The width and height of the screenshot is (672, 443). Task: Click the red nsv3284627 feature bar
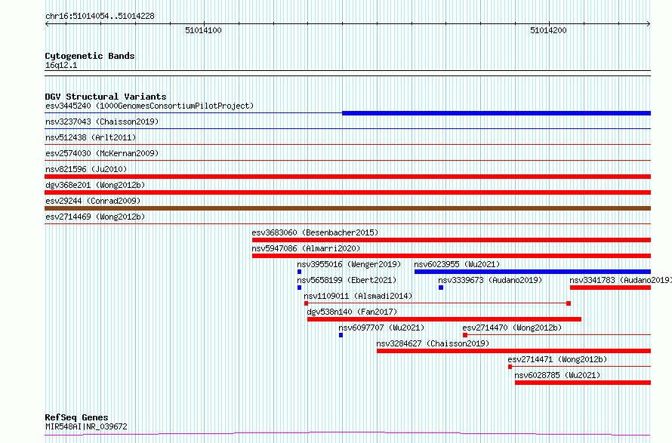point(514,351)
